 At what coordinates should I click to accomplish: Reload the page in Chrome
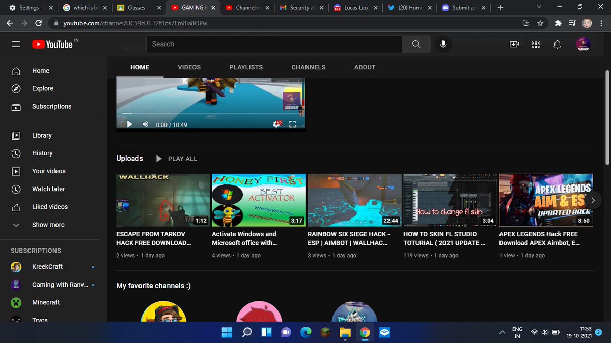click(39, 23)
